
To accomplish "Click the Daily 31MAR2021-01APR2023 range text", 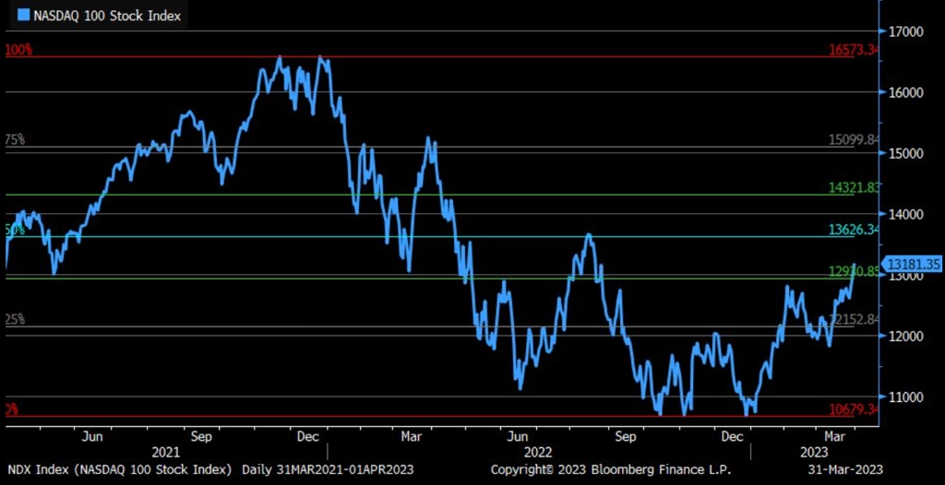I will 328,468.
